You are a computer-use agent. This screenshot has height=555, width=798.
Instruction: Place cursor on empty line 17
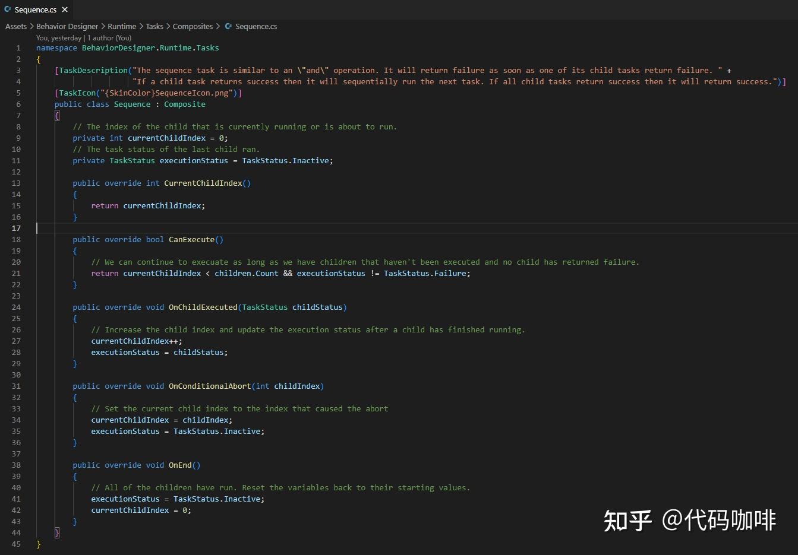tap(416, 229)
